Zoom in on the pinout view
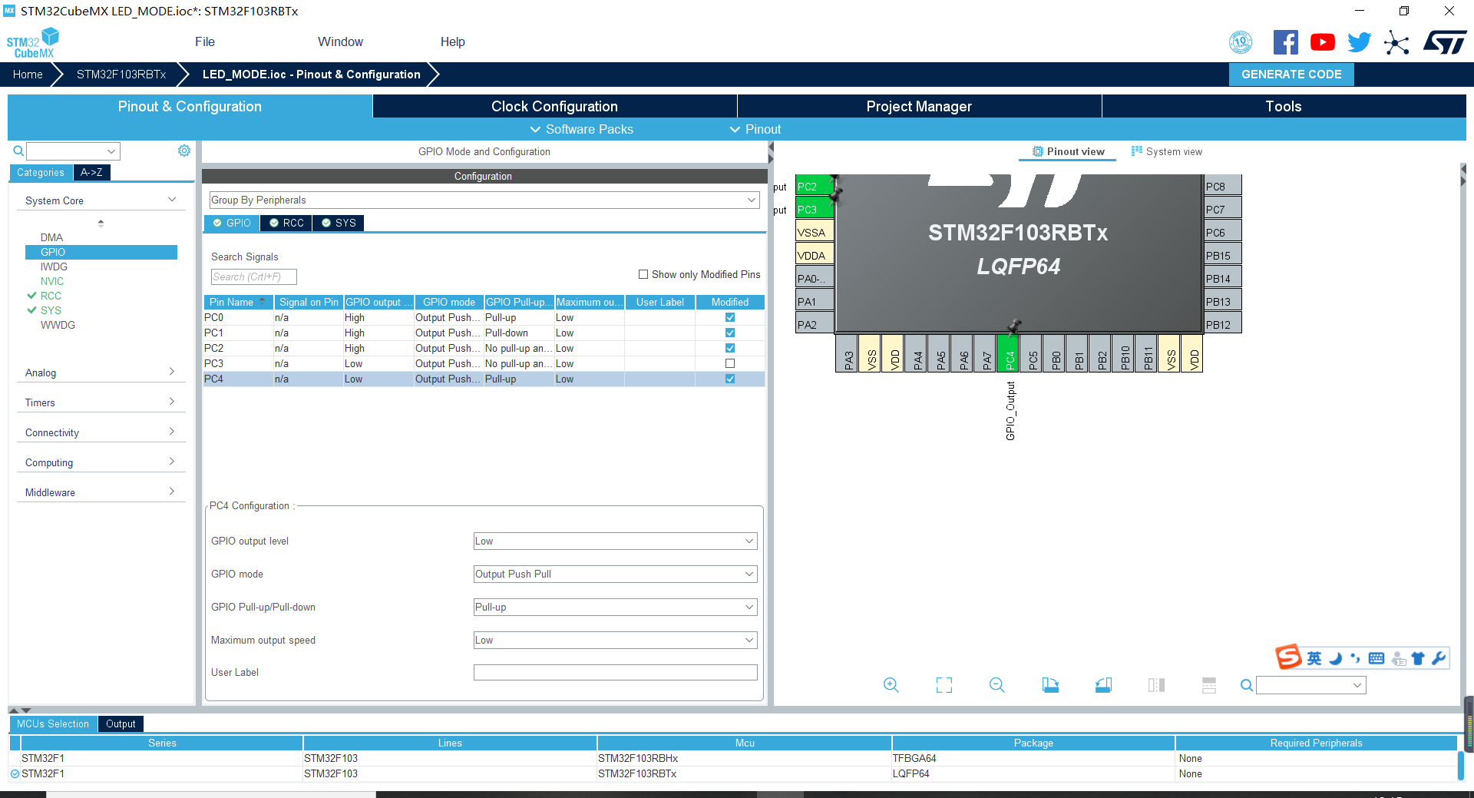Image resolution: width=1474 pixels, height=798 pixels. [891, 685]
